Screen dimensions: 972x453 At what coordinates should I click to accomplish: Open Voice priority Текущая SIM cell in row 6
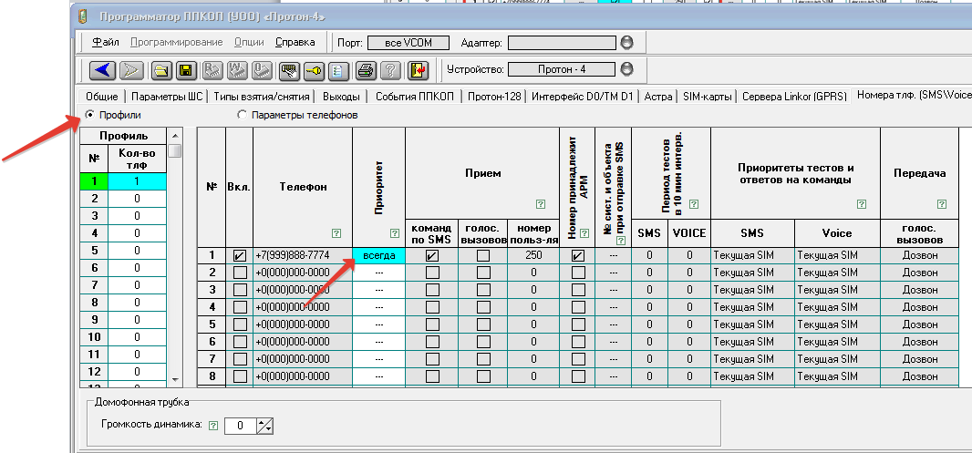click(x=837, y=342)
